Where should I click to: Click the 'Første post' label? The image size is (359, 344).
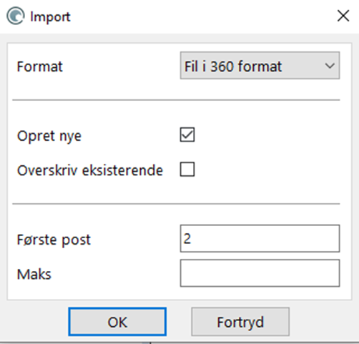point(54,240)
